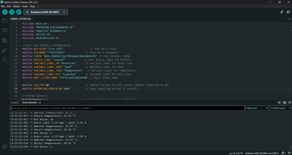
Task: Open the New Line line-ending dropdown
Action: [x=257, y=108]
